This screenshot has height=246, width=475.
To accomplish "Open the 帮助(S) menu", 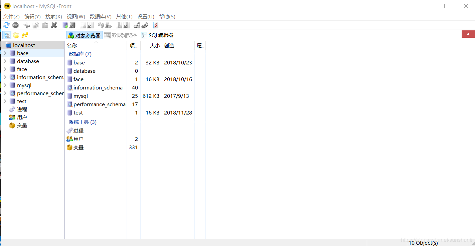I will (x=167, y=16).
